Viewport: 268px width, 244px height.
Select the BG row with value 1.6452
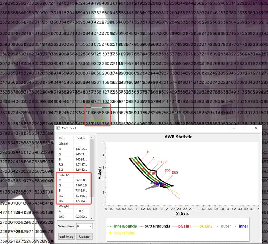point(73,170)
